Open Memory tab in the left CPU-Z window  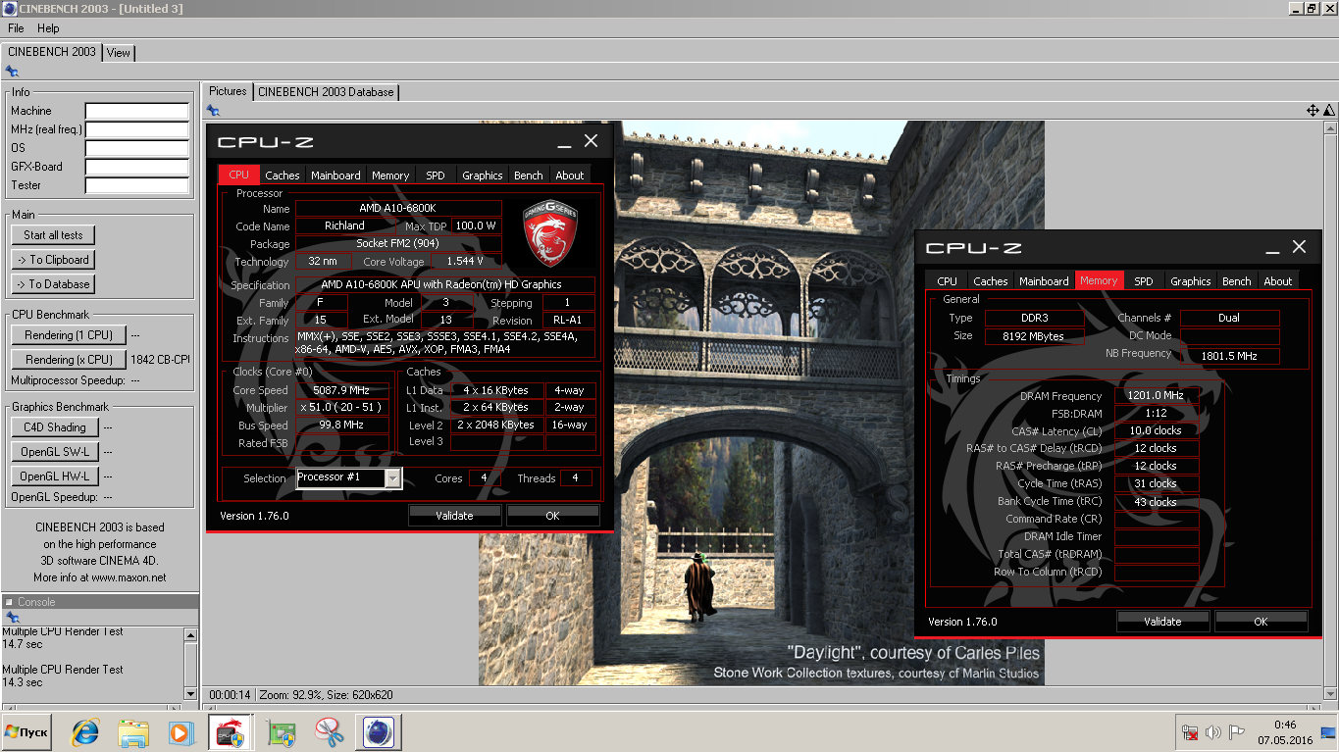point(390,175)
